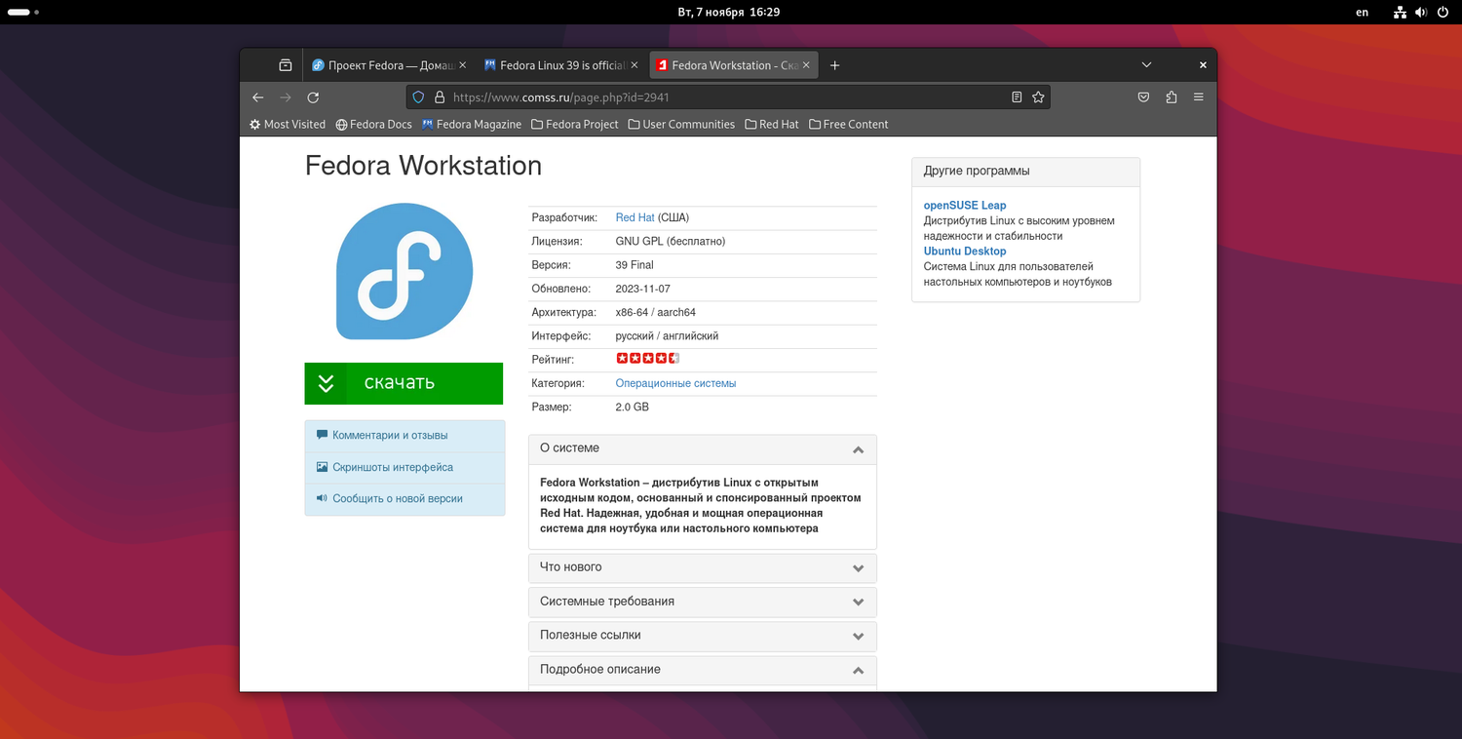Viewport: 1462px width, 739px height.
Task: Click the version value '39 Final'
Action: pyautogui.click(x=635, y=265)
